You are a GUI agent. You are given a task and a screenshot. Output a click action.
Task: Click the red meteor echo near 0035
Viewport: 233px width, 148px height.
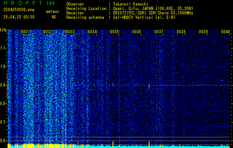(113, 84)
